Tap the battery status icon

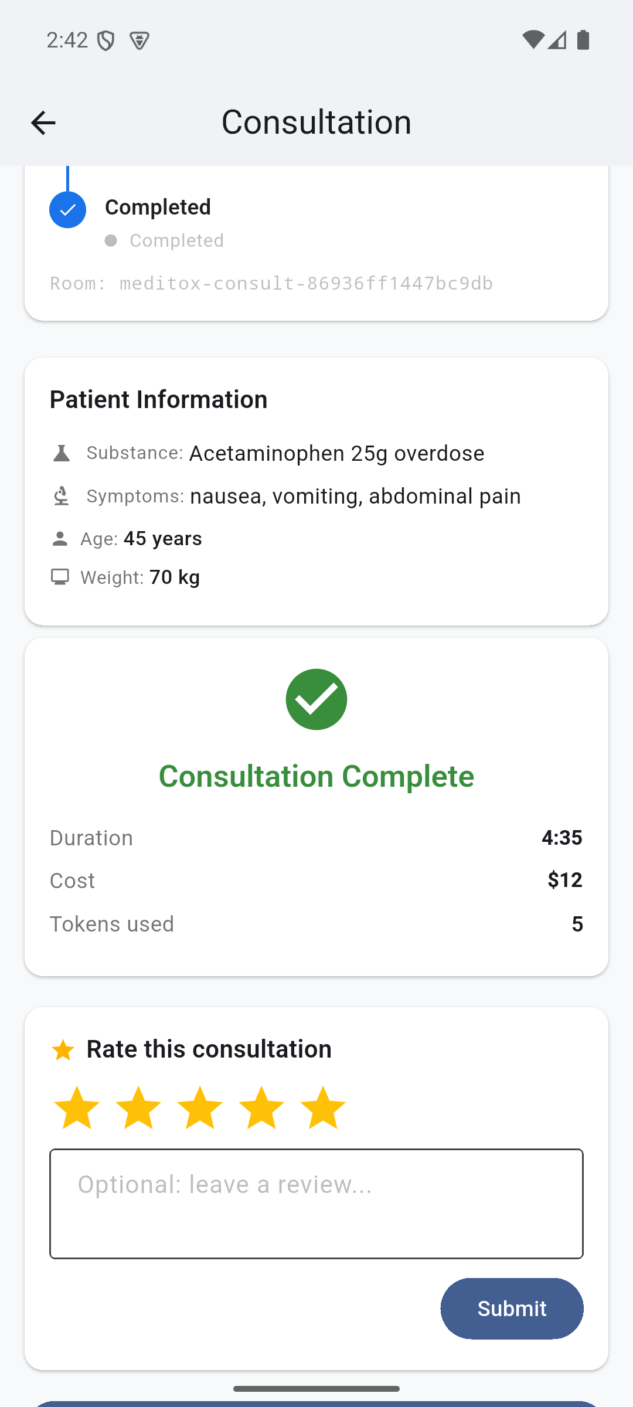(583, 40)
